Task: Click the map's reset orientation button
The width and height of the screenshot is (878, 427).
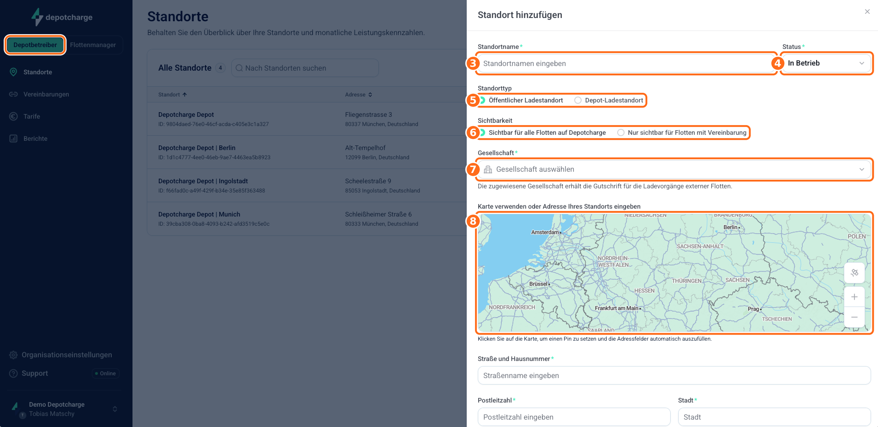Action: pos(854,272)
